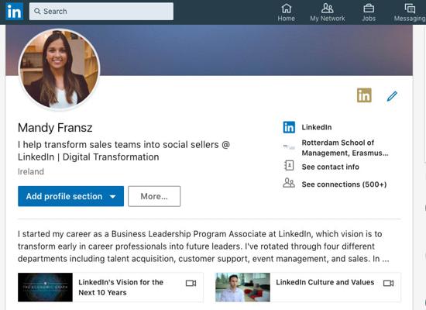Go to the Jobs briefcase icon

(x=369, y=9)
